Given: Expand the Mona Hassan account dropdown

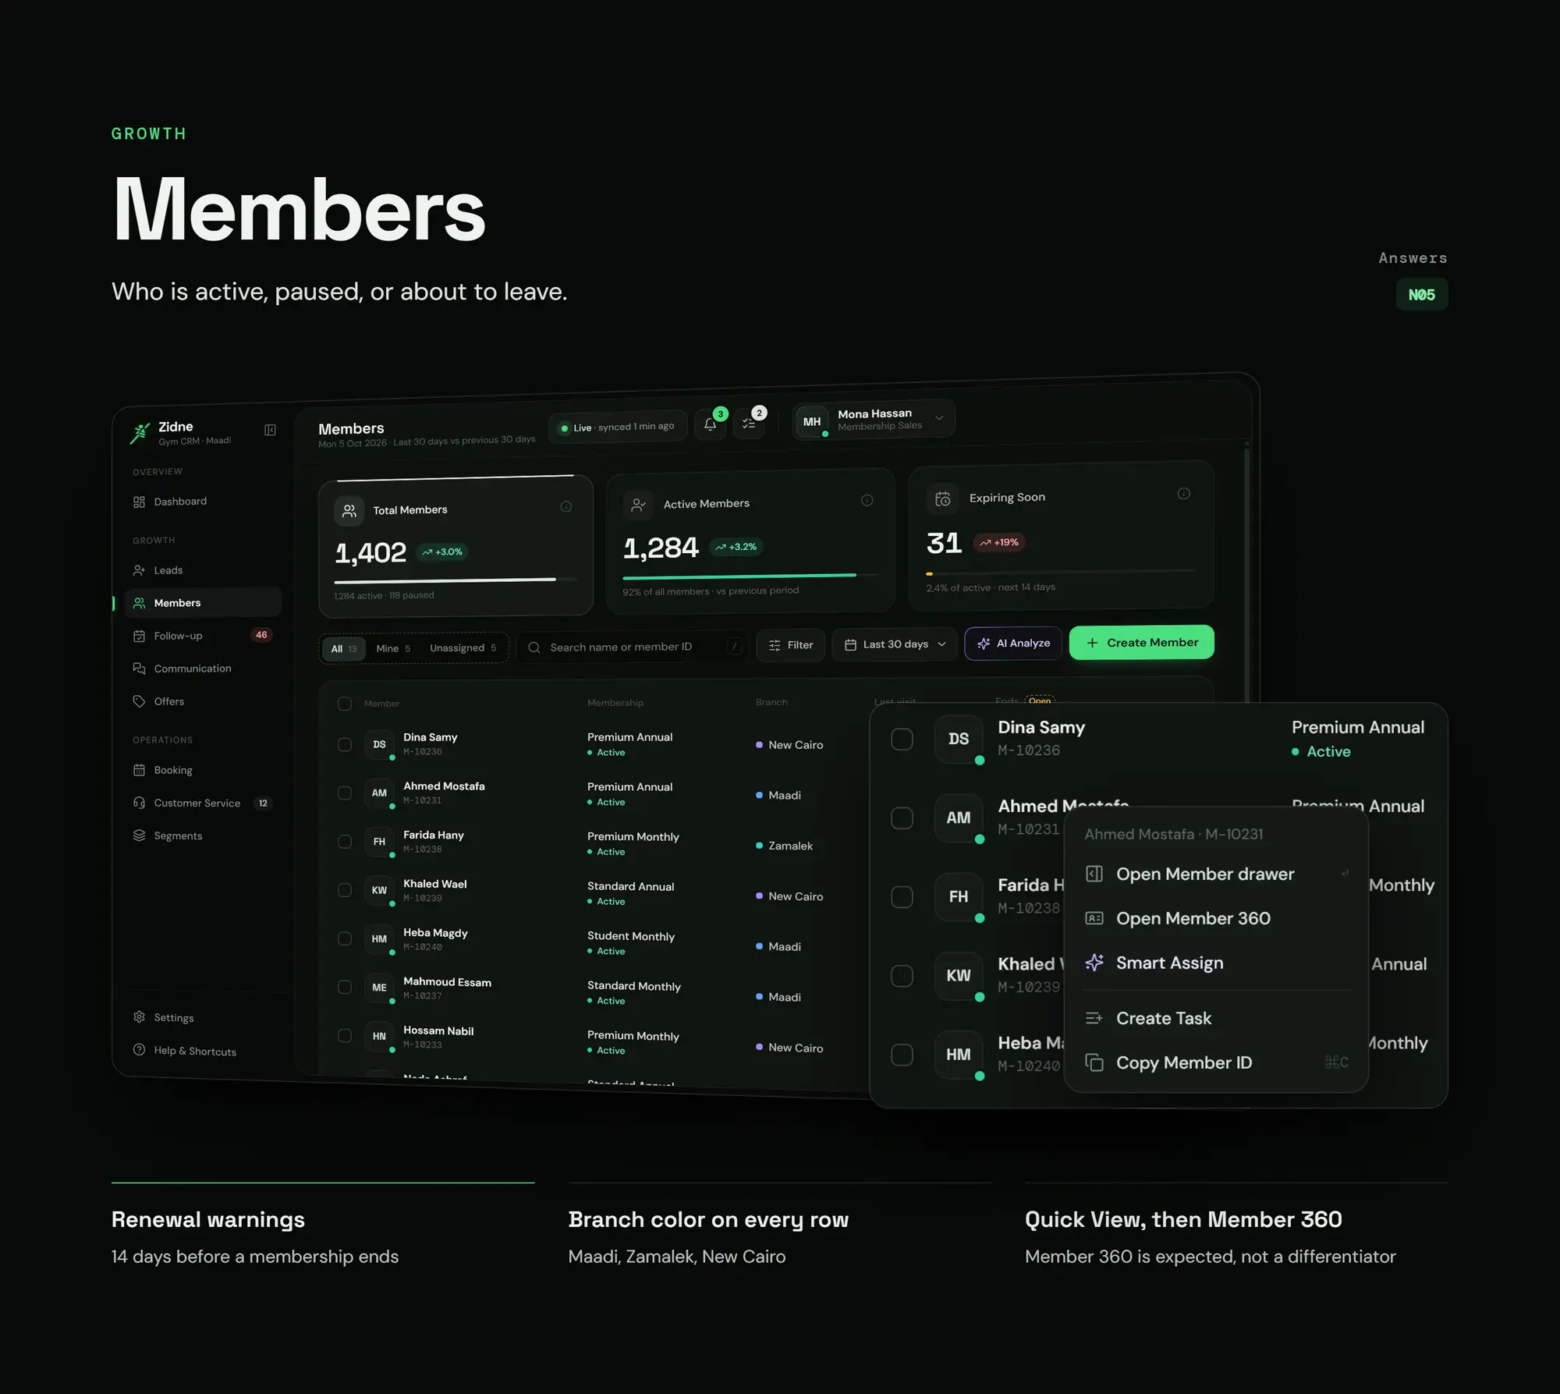Looking at the screenshot, I should point(939,418).
